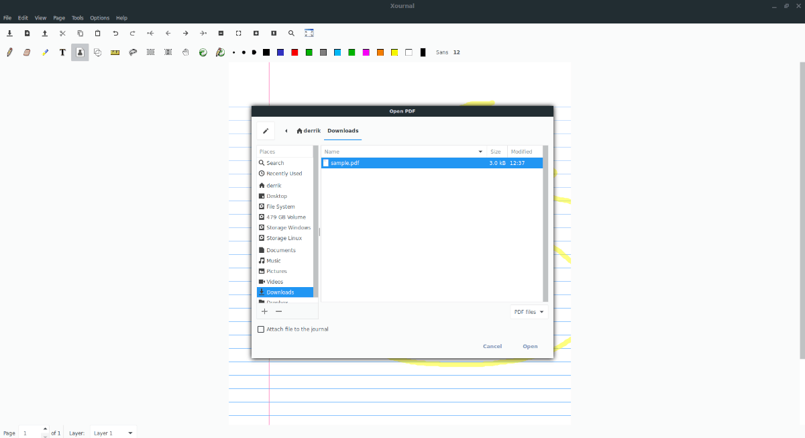Open the Layer 1 dropdown

pos(113,433)
